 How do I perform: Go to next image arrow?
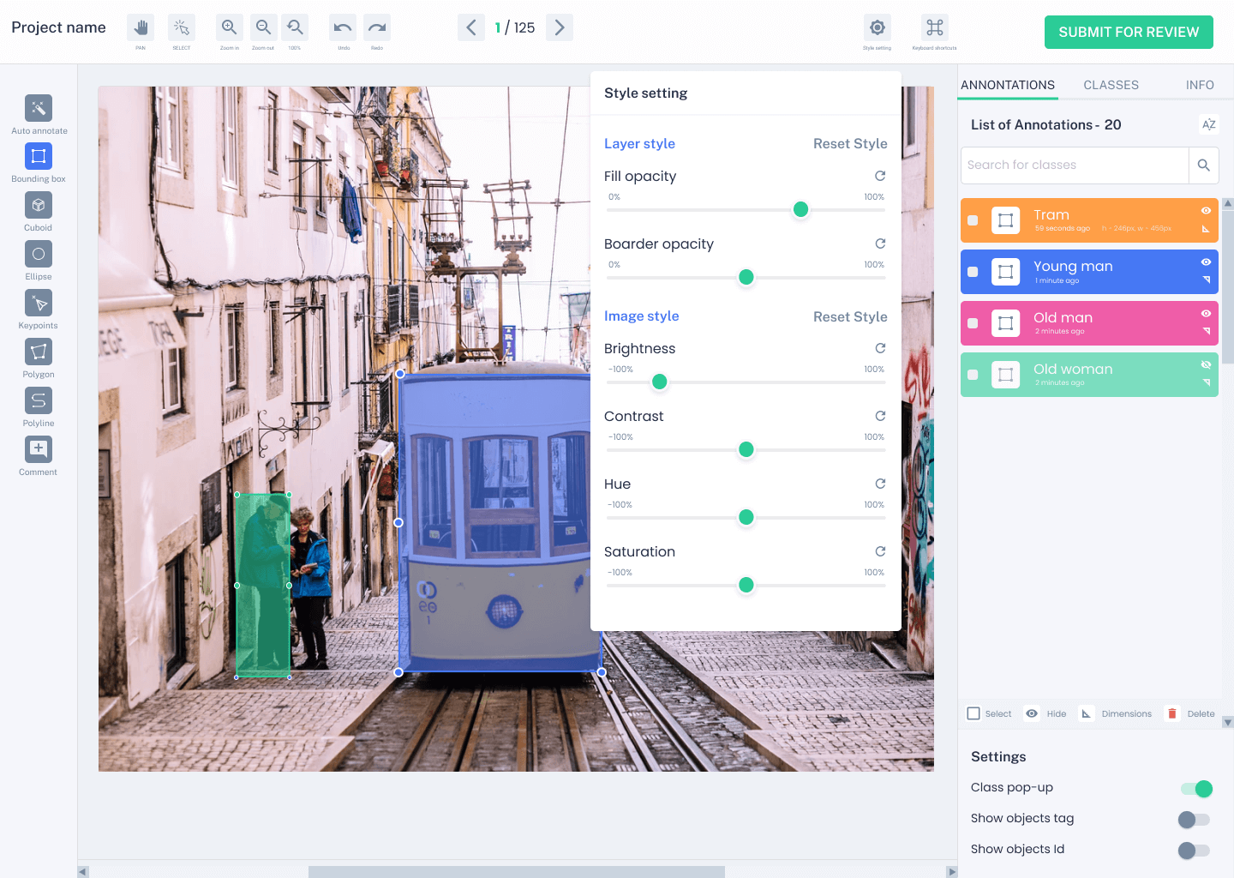560,27
